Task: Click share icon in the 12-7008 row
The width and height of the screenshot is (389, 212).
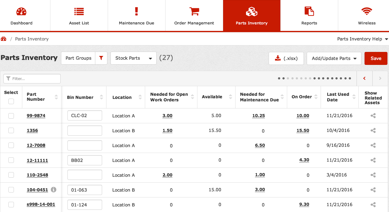Action: pos(373,145)
